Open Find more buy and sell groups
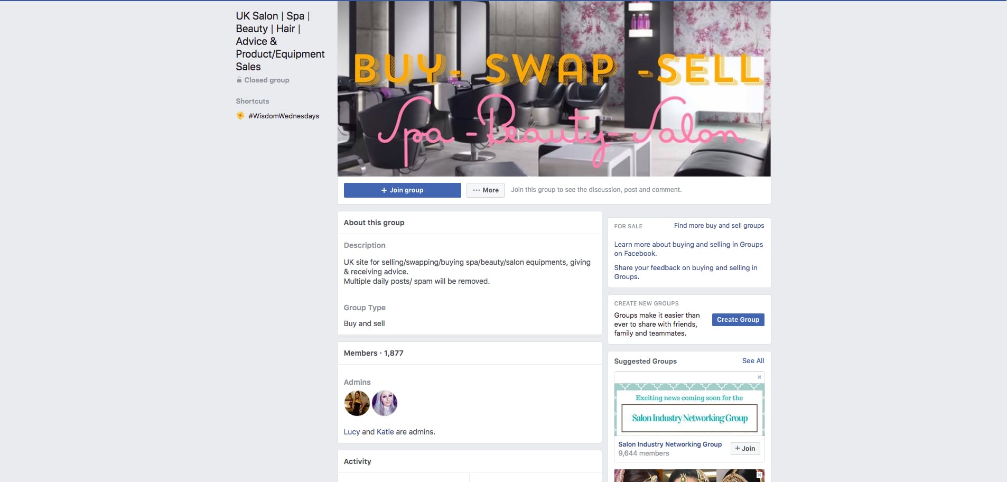Image resolution: width=1007 pixels, height=482 pixels. [x=719, y=226]
